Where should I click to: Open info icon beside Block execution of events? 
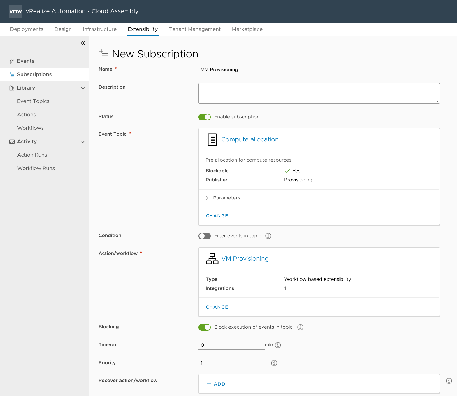tap(300, 327)
